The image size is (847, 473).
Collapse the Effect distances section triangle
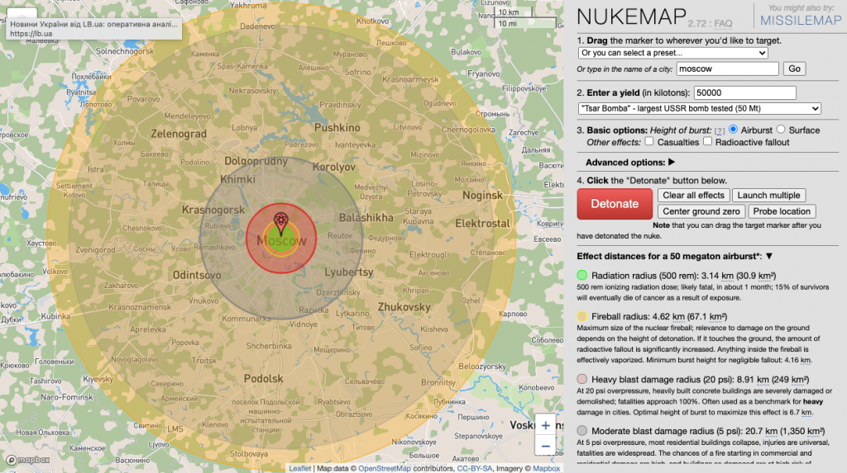point(768,256)
